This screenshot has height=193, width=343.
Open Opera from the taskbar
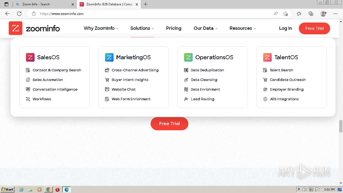pyautogui.click(x=57, y=190)
